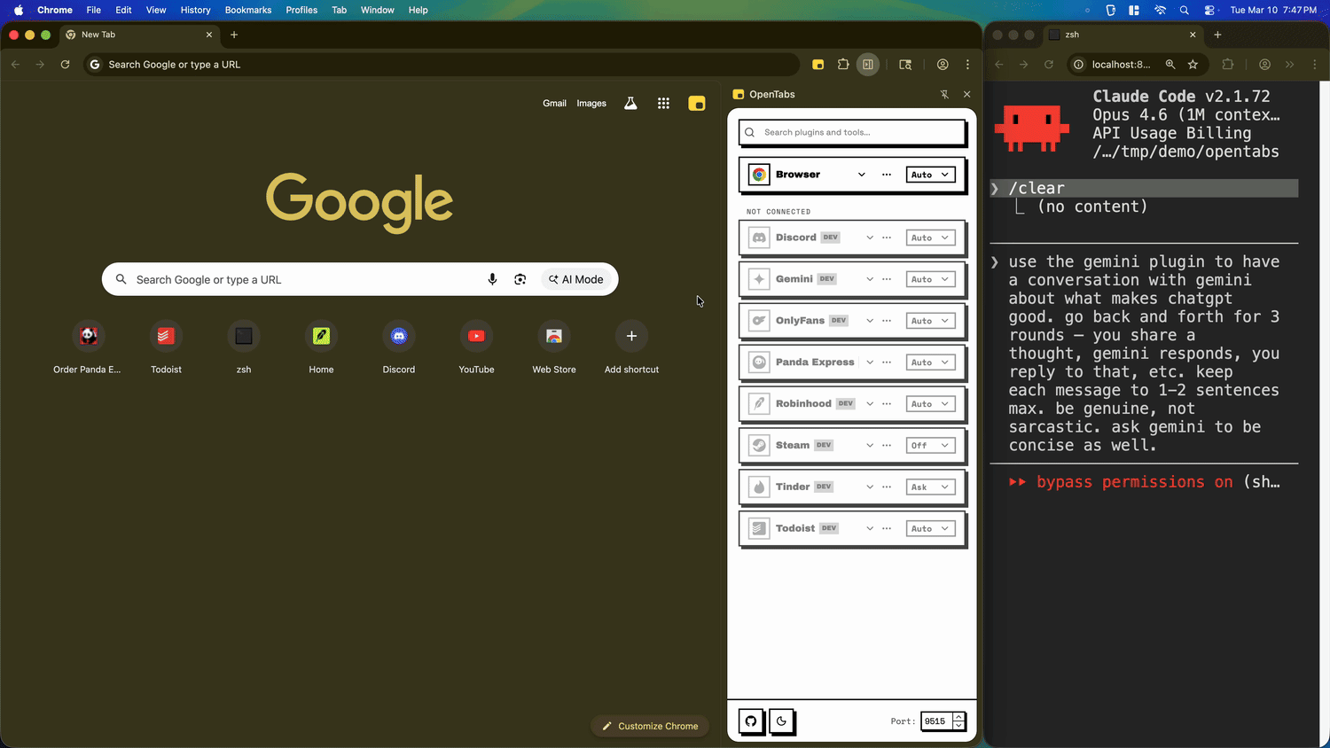Click Customize Chrome button
The height and width of the screenshot is (748, 1330).
pos(650,726)
